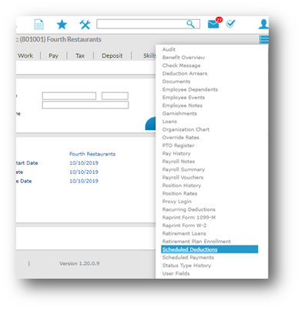Focus the top search input field
This screenshot has height=311, width=301.
tap(149, 24)
